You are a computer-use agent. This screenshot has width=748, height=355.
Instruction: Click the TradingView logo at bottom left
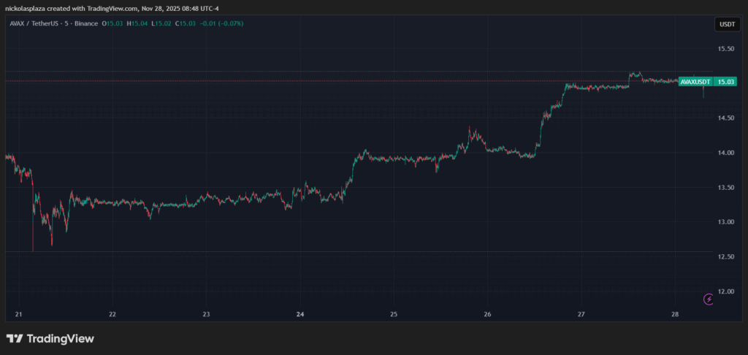(50, 339)
